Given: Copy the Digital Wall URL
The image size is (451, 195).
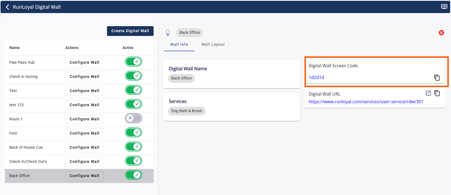Looking at the screenshot, I should tap(437, 93).
